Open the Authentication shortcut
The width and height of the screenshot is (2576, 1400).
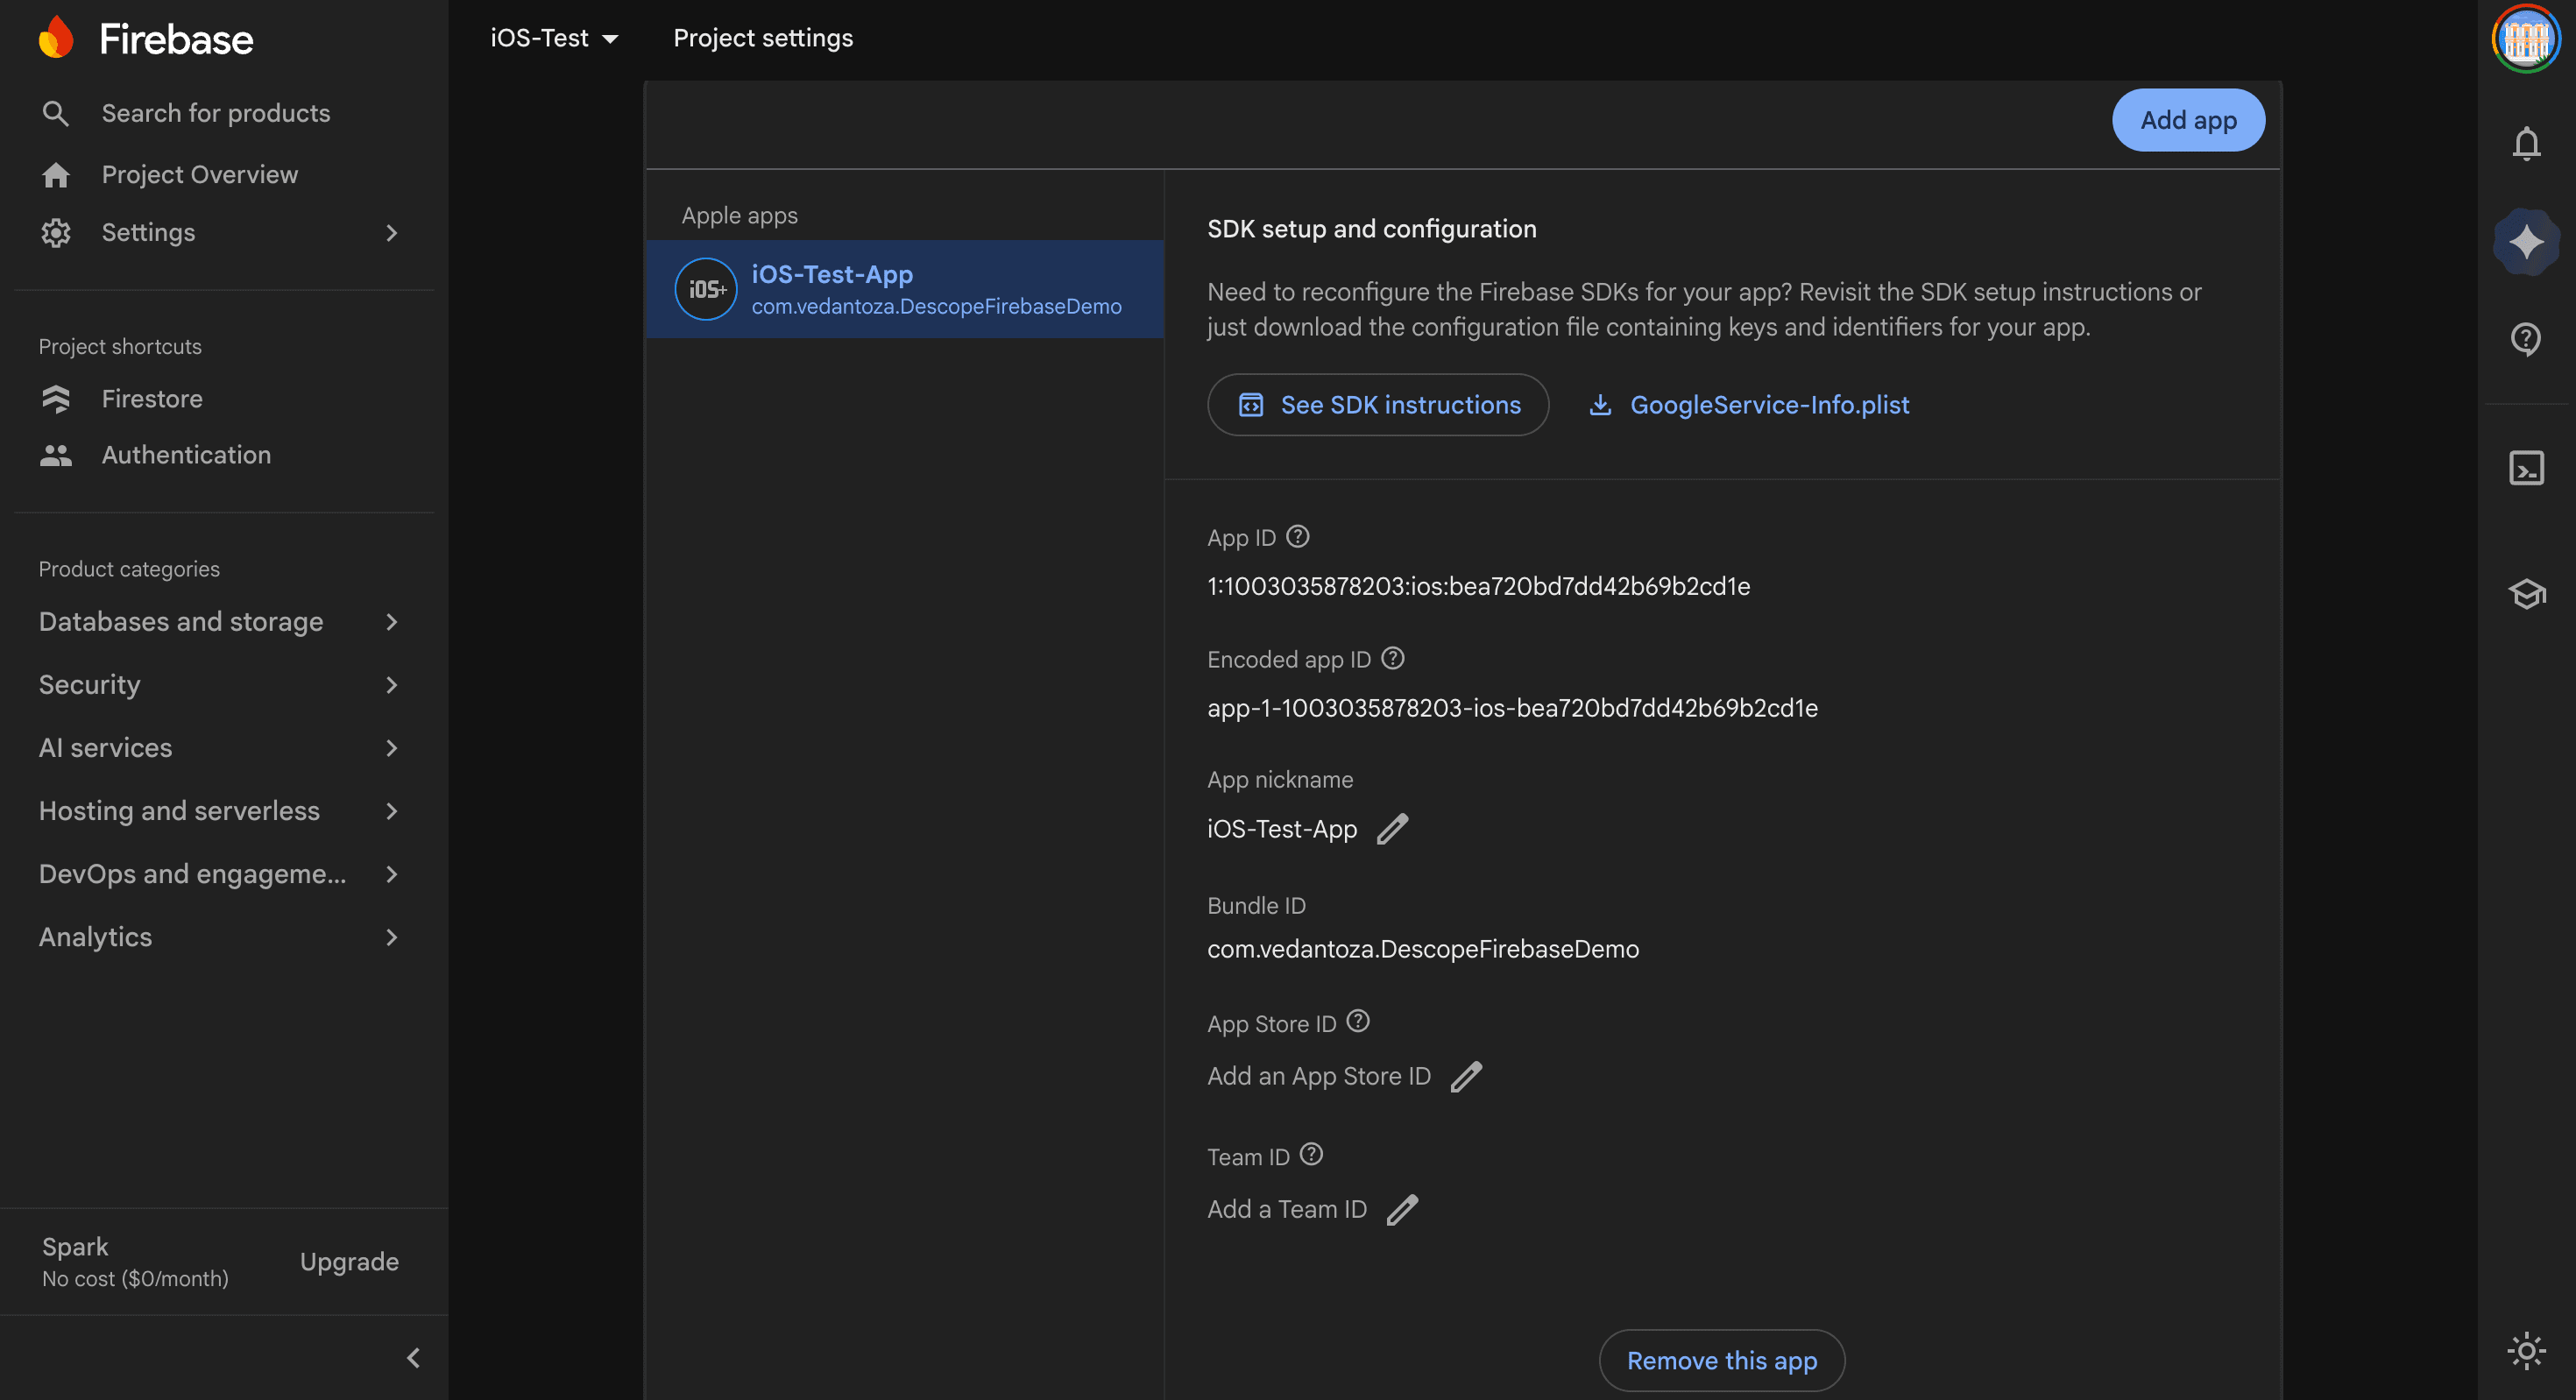pos(186,455)
